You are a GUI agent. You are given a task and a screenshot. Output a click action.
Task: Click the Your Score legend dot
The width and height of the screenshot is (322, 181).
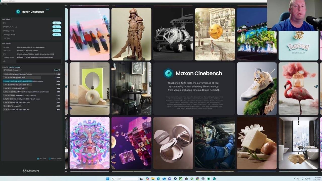38,159
